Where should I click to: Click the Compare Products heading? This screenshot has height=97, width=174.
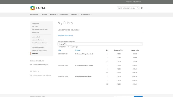coord(37,61)
